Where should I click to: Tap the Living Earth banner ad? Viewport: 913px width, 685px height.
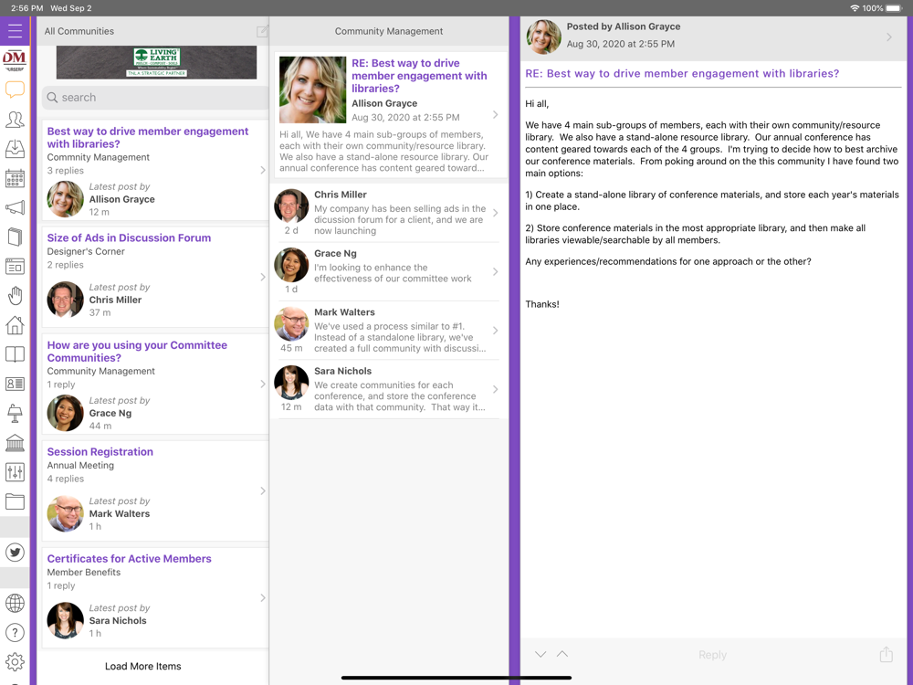click(156, 63)
